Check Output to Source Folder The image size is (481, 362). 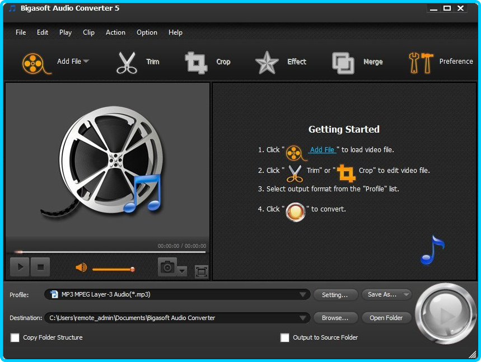(284, 337)
